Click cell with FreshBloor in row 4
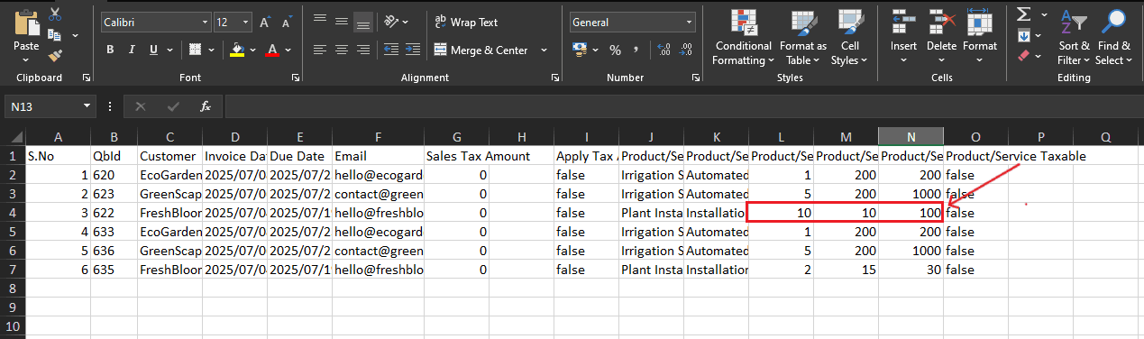This screenshot has width=1144, height=339. pos(169,213)
